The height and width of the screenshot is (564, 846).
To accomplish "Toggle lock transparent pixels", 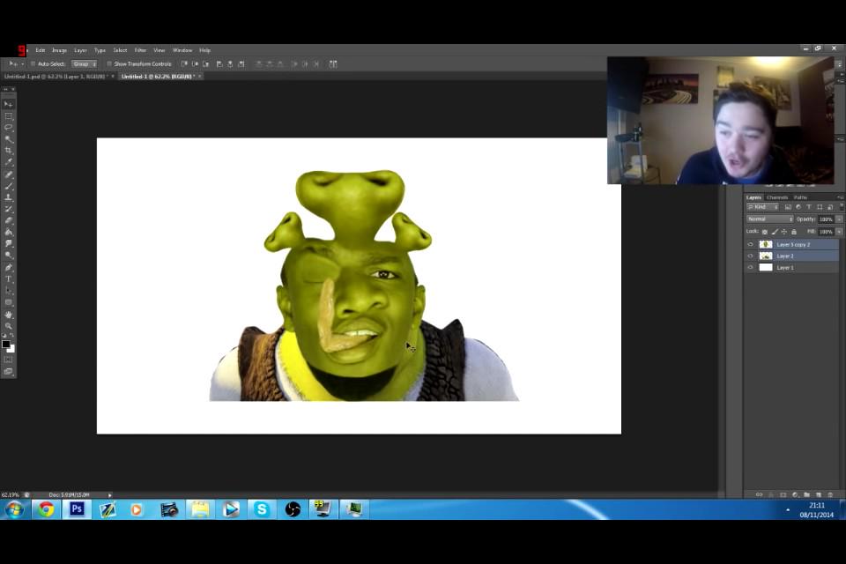I will pos(765,232).
